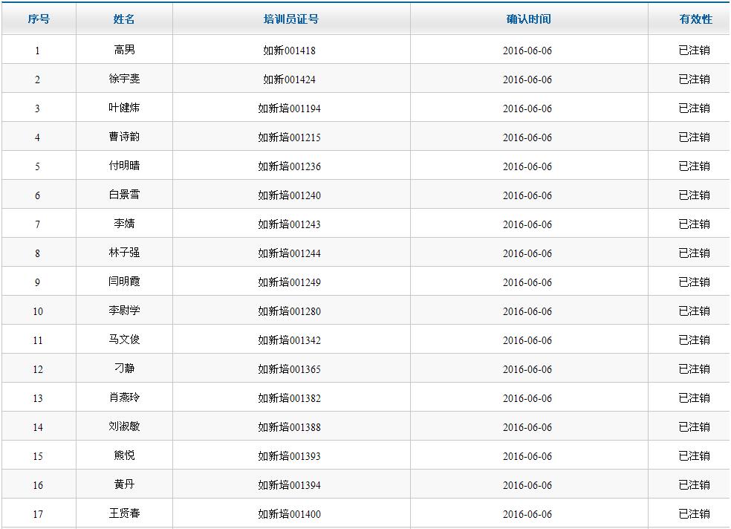Screen dimensions: 731x529
Task: Select the 培训员证号 column header
Action: (x=290, y=19)
